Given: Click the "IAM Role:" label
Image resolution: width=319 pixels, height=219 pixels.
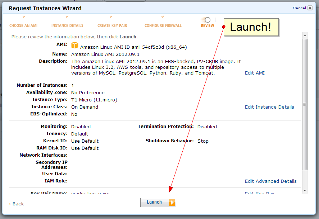Looking at the screenshot, I should point(56,181).
